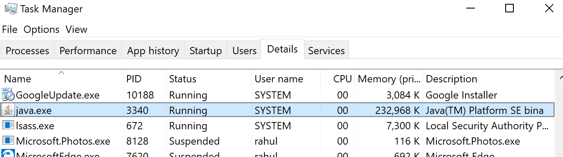Open the View menu
This screenshot has height=157, width=563.
tap(77, 29)
